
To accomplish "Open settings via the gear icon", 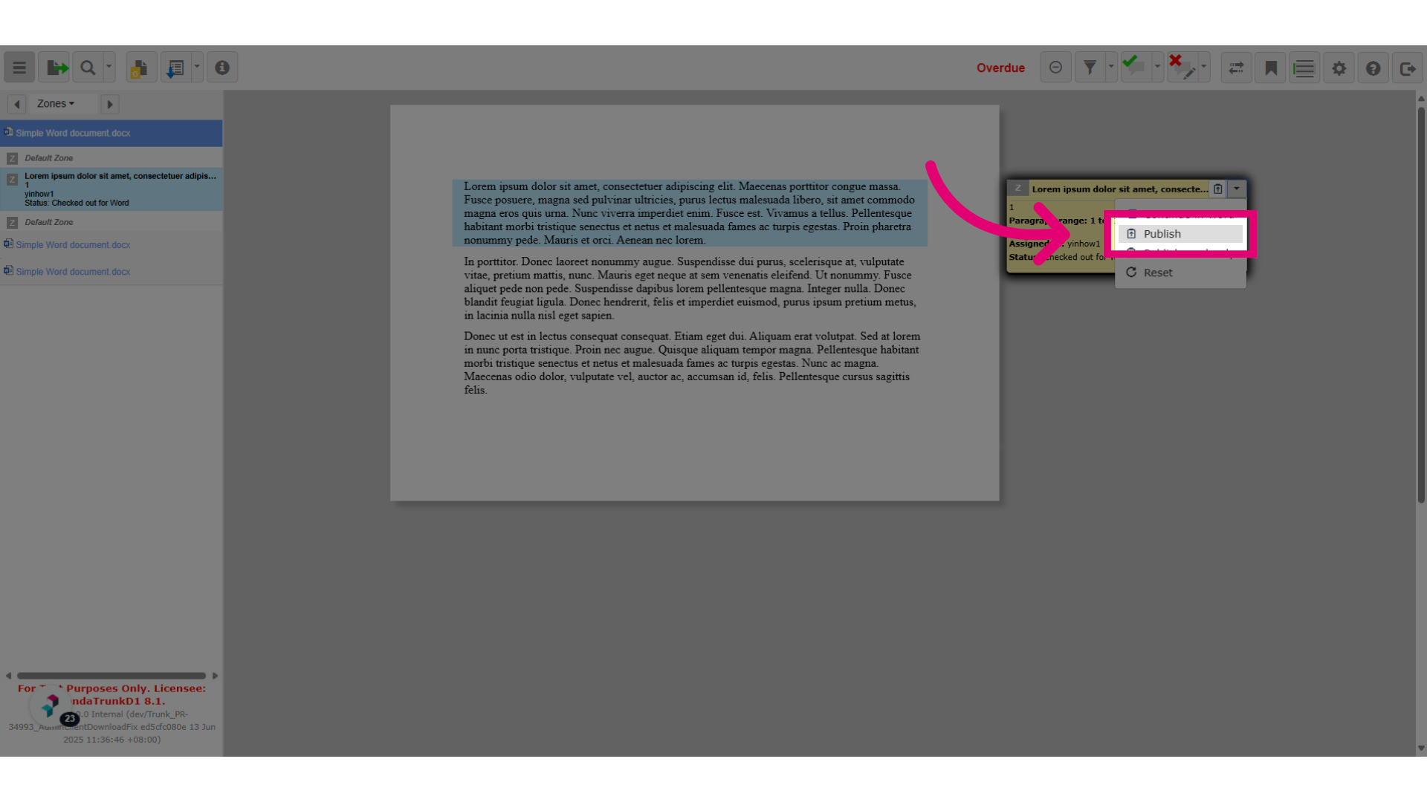I will pos(1339,68).
